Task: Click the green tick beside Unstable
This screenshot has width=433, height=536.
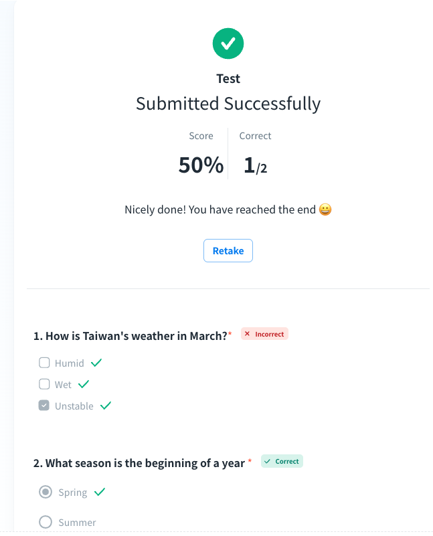Action: [x=106, y=406]
